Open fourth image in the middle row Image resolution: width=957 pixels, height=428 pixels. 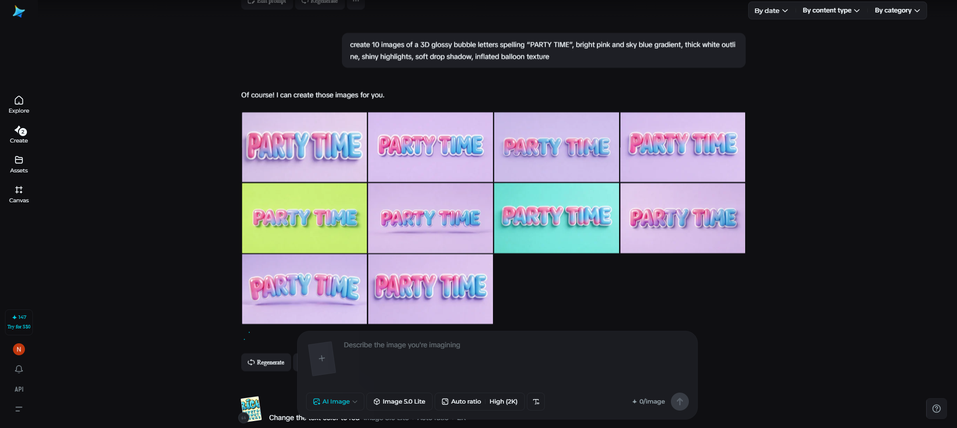[683, 218]
